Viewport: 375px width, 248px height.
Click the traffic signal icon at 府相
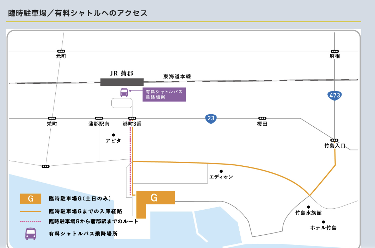pyautogui.click(x=334, y=51)
